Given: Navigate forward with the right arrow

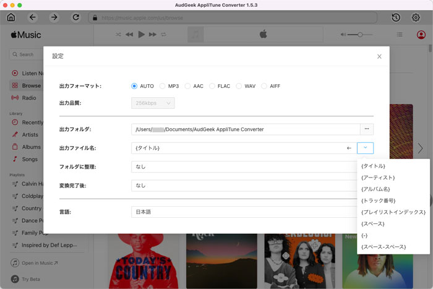Looking at the screenshot, I should click(54, 17).
